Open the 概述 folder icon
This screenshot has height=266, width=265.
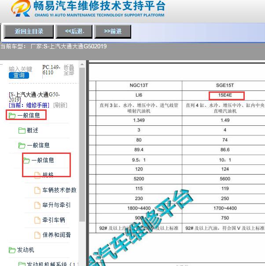[x=22, y=131]
